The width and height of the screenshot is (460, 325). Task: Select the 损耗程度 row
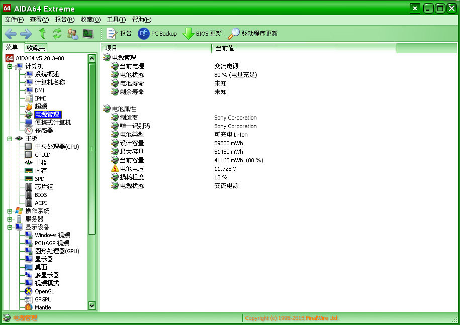pyautogui.click(x=169, y=177)
